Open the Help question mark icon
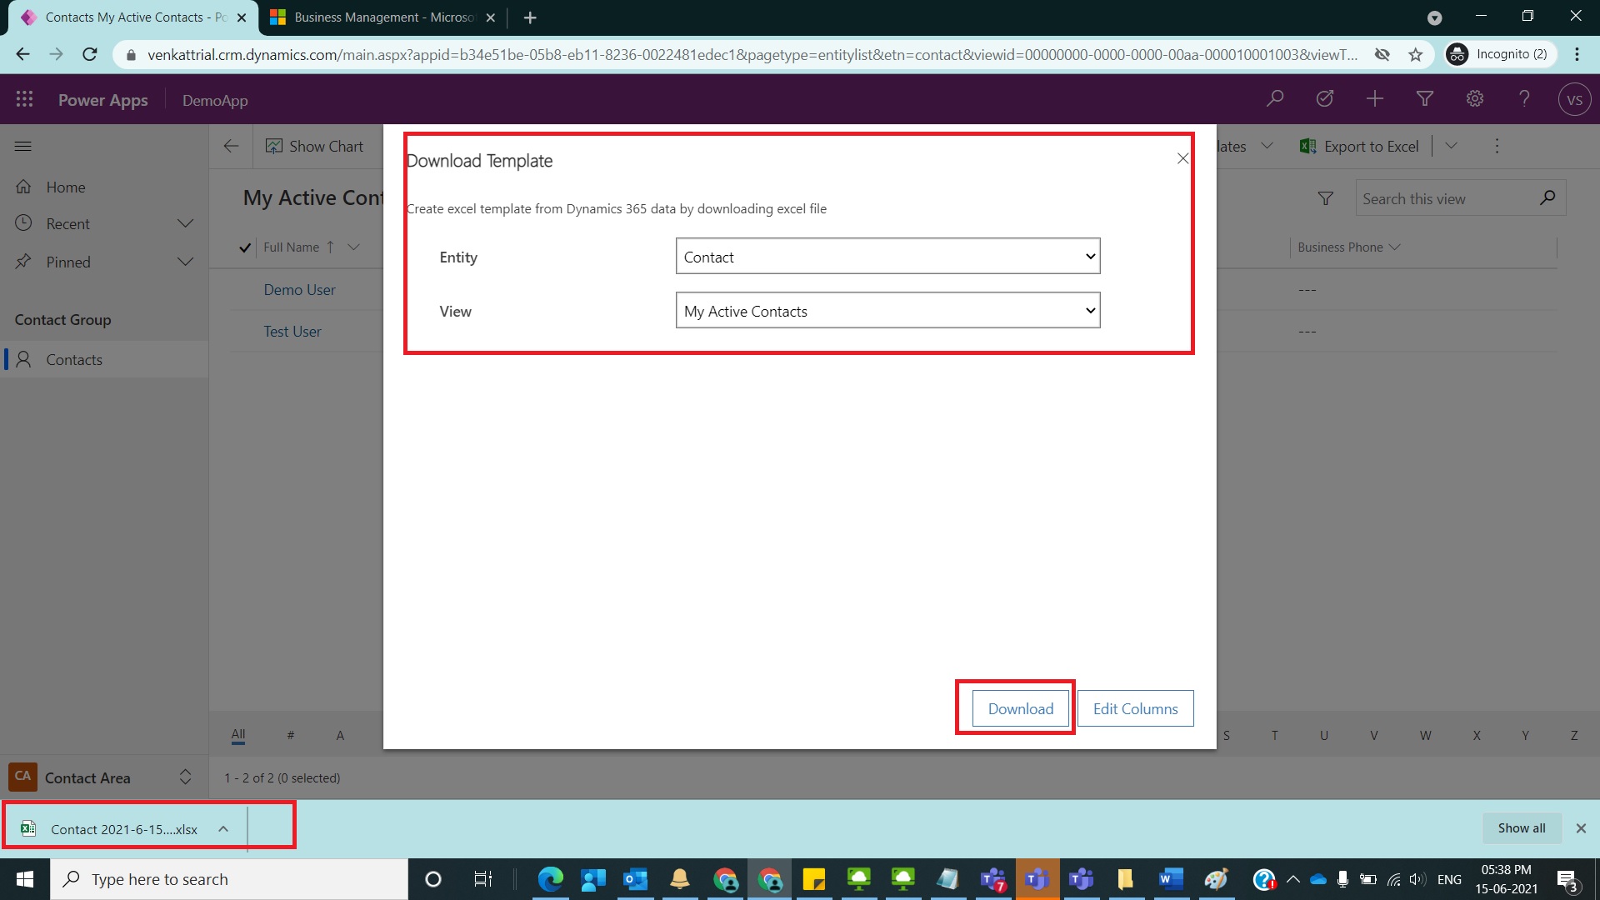This screenshot has width=1600, height=900. (1524, 98)
